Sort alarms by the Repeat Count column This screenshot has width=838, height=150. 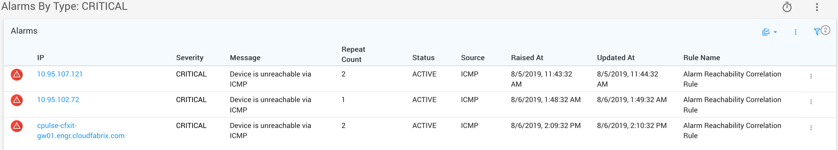pos(353,54)
